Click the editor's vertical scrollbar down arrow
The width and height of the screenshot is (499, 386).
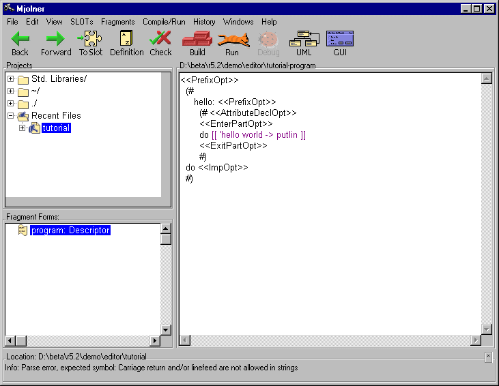[x=487, y=329]
